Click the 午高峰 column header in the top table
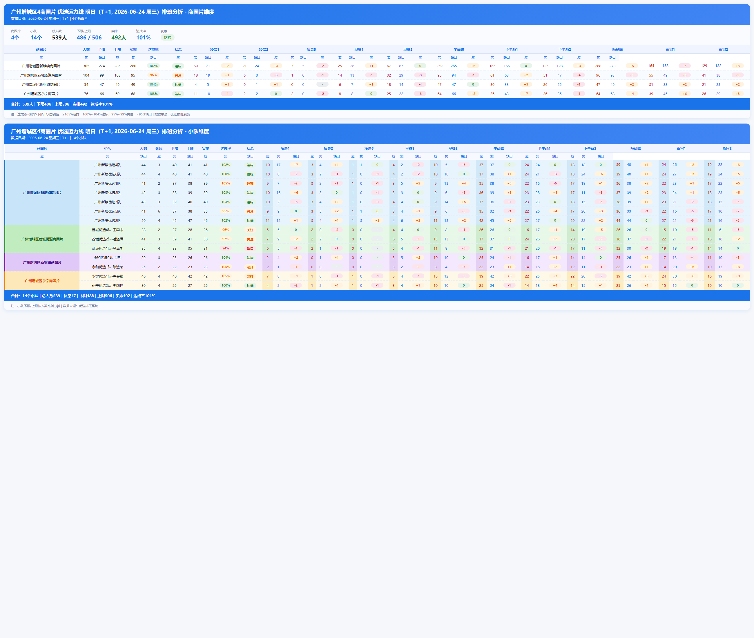The image size is (754, 638). tap(458, 50)
